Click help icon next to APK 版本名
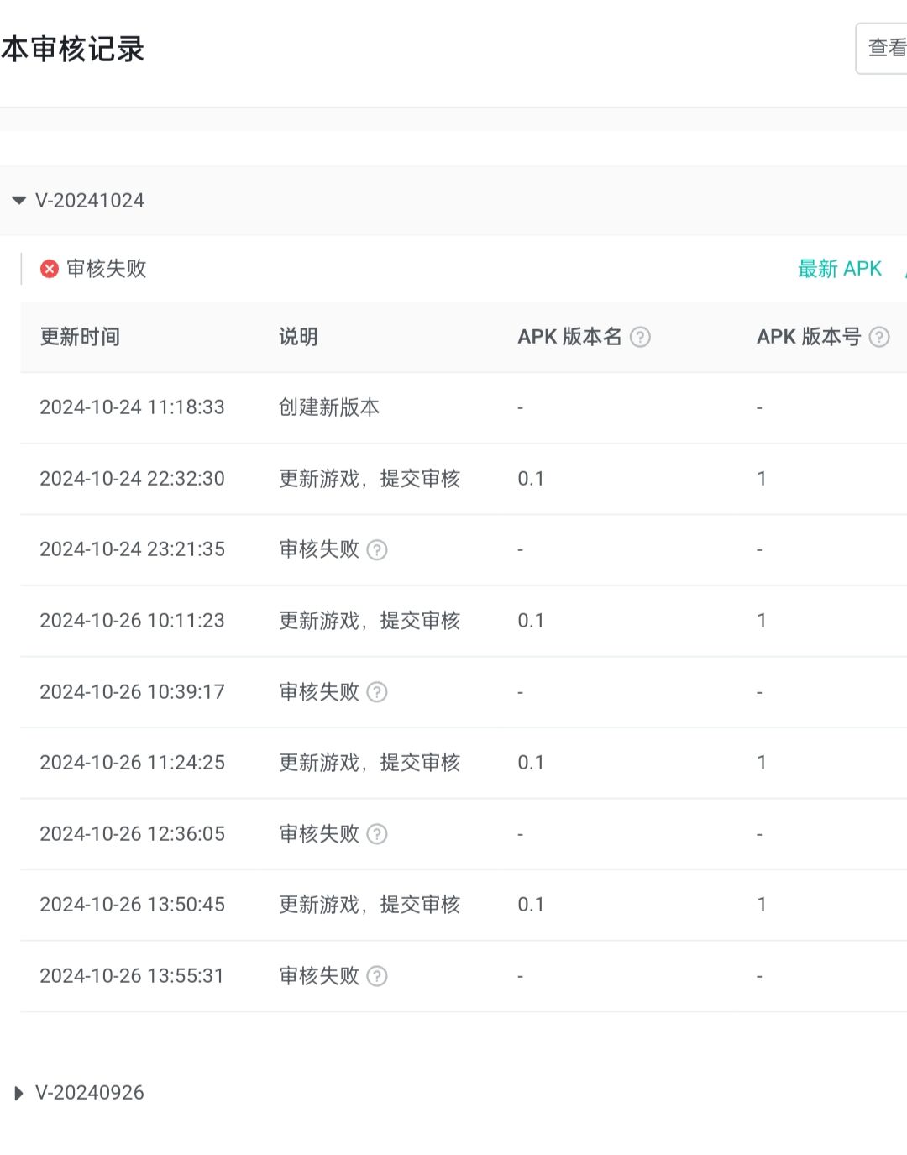Viewport: 907px width, 1155px height. [x=640, y=337]
